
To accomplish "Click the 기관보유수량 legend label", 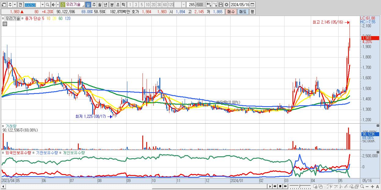I will pos(47,152).
